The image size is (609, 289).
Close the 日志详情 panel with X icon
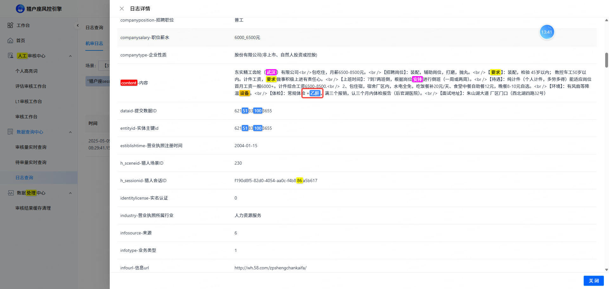pyautogui.click(x=122, y=9)
